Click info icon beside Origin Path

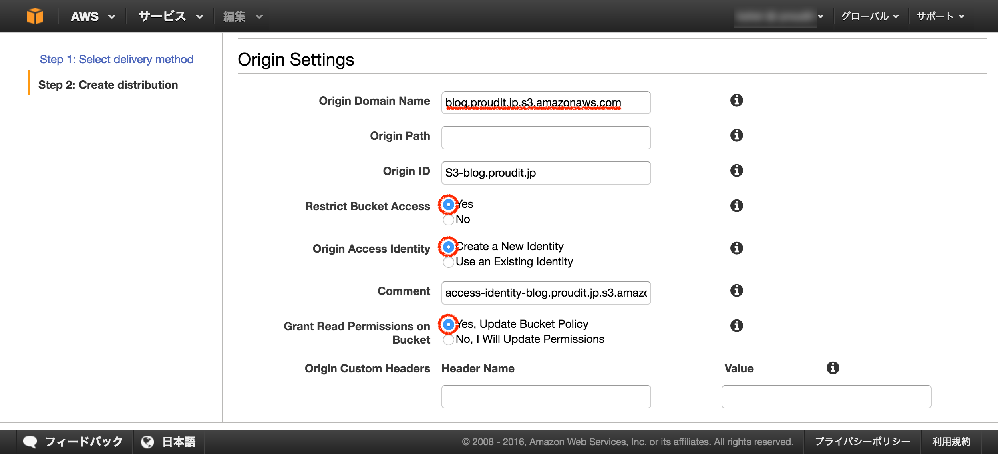click(736, 135)
